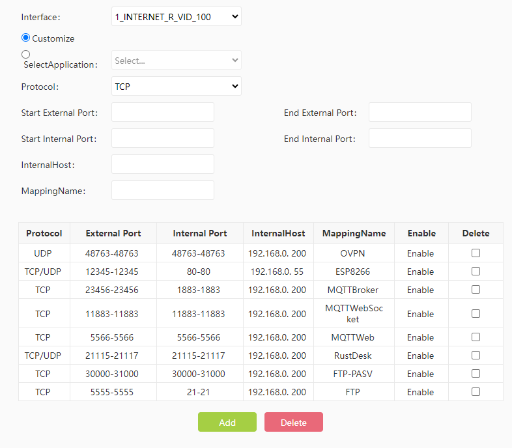512x448 pixels.
Task: Click external port 48763-48763 cell
Action: (x=112, y=253)
